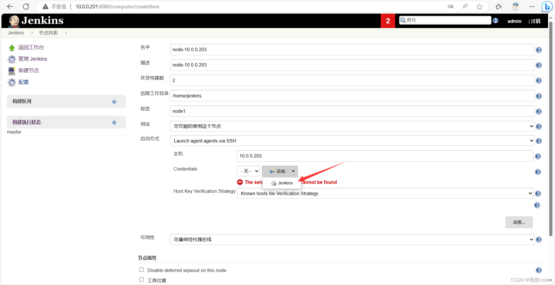The image size is (555, 285).
Task: Click the 节点列表 breadcrumb link
Action: (x=48, y=33)
